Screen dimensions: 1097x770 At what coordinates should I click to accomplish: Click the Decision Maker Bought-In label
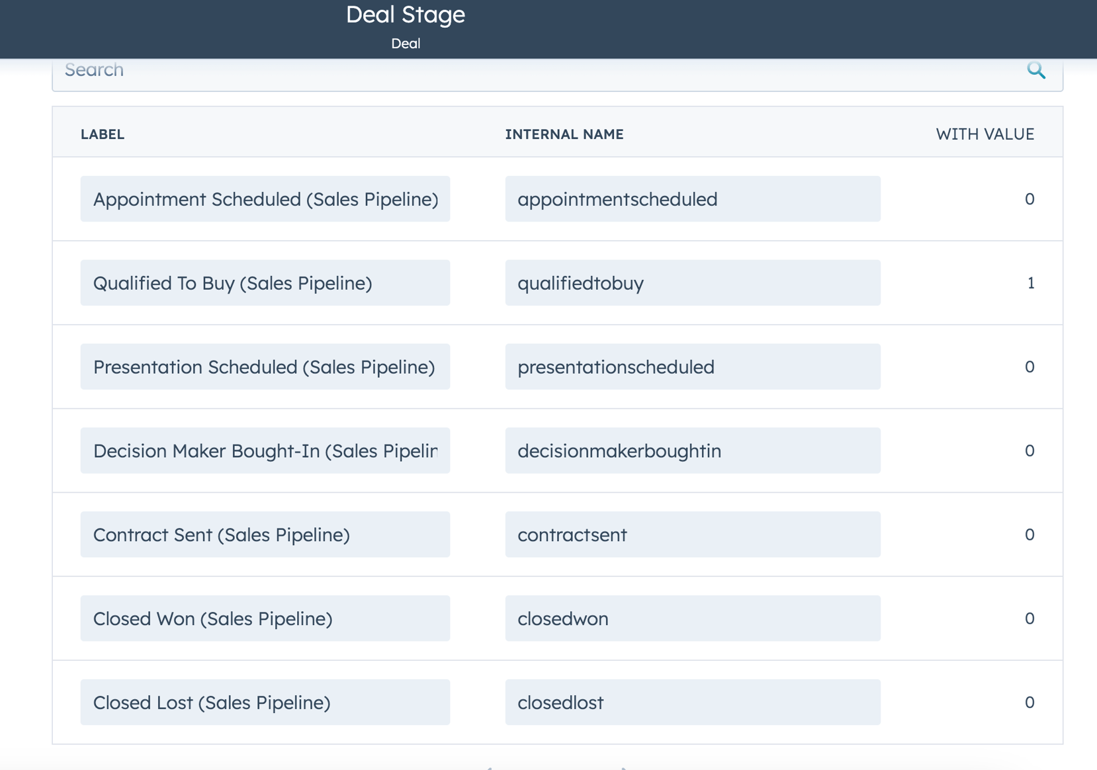[x=265, y=450]
